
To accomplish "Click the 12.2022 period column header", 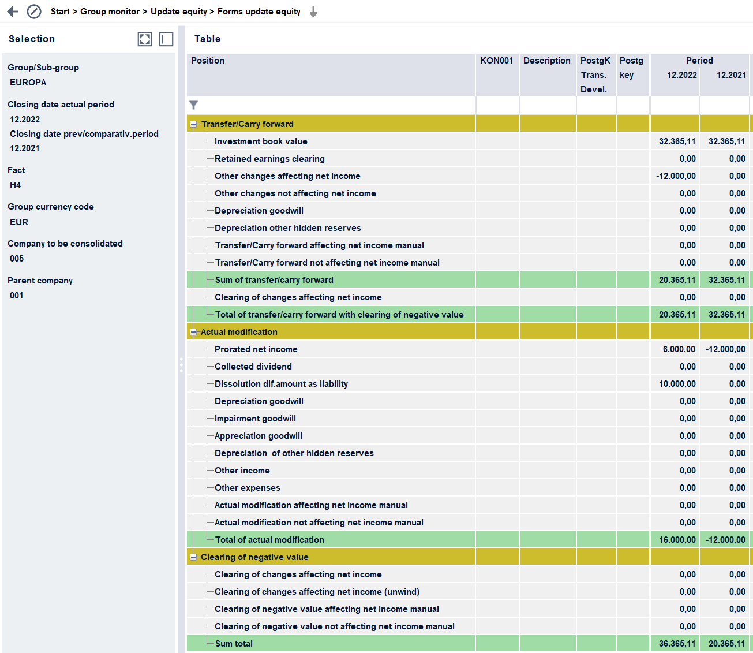I will point(675,75).
